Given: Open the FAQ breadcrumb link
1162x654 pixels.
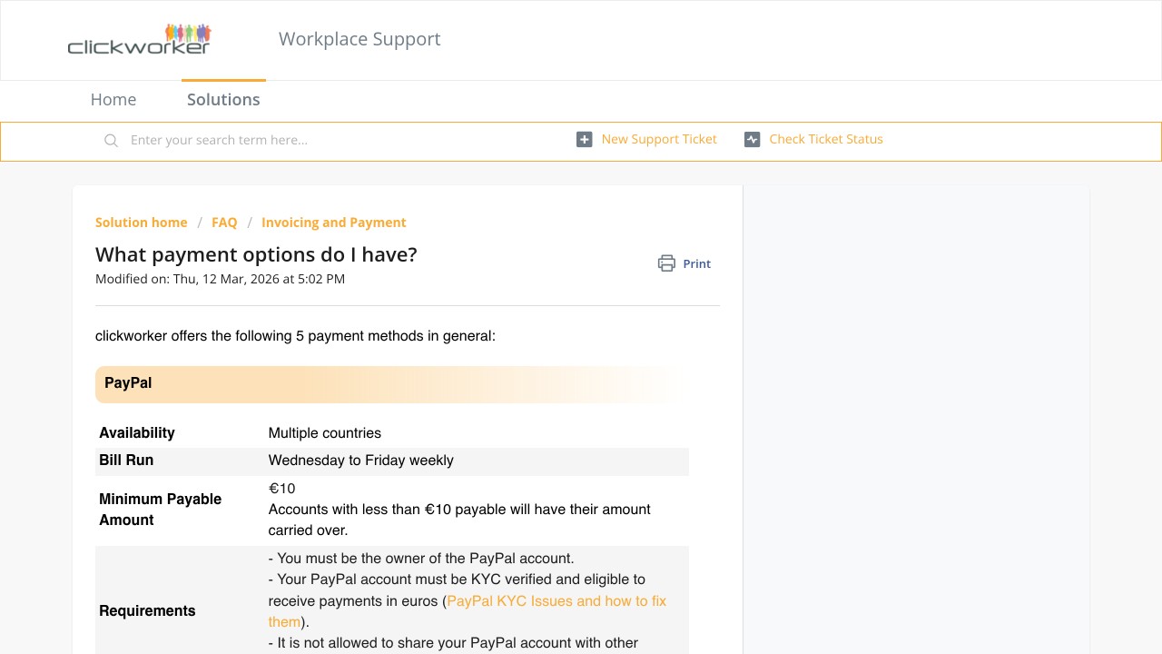Looking at the screenshot, I should point(224,223).
